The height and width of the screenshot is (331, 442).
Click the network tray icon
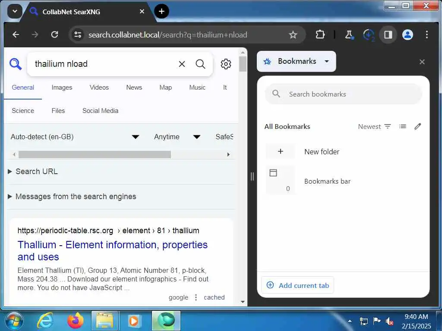(363, 321)
